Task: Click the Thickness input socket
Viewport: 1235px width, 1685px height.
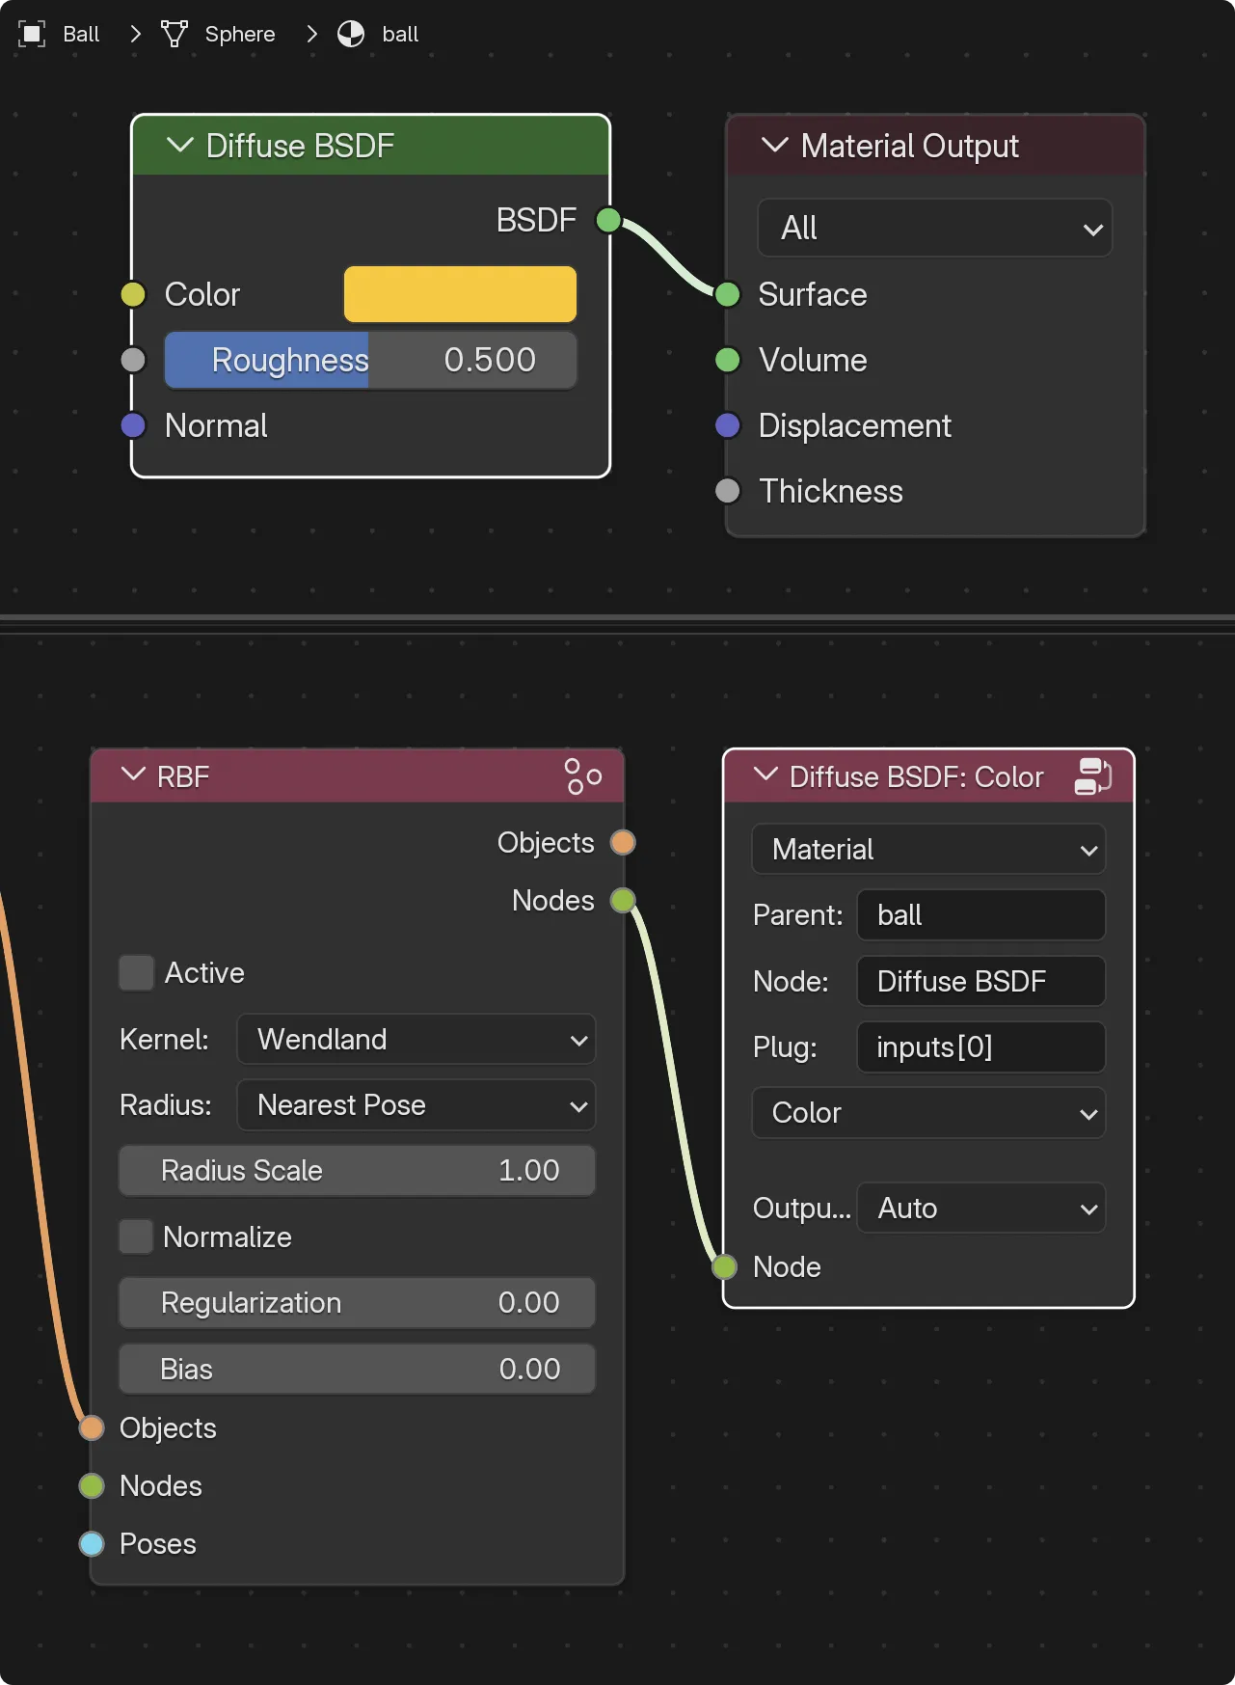Action: [x=728, y=491]
